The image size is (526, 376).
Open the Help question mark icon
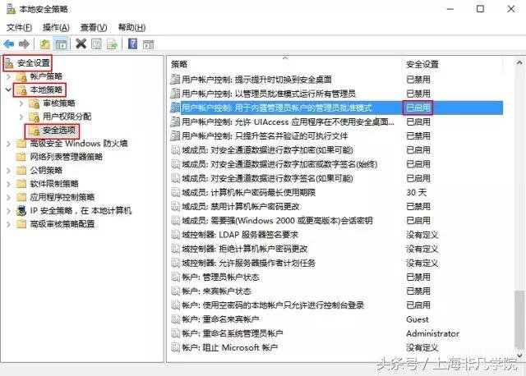click(133, 44)
